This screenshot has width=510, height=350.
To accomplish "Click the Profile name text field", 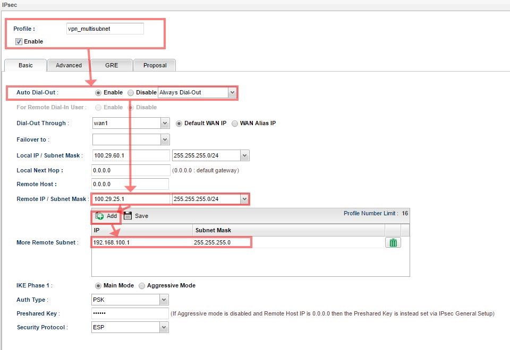I will point(105,29).
